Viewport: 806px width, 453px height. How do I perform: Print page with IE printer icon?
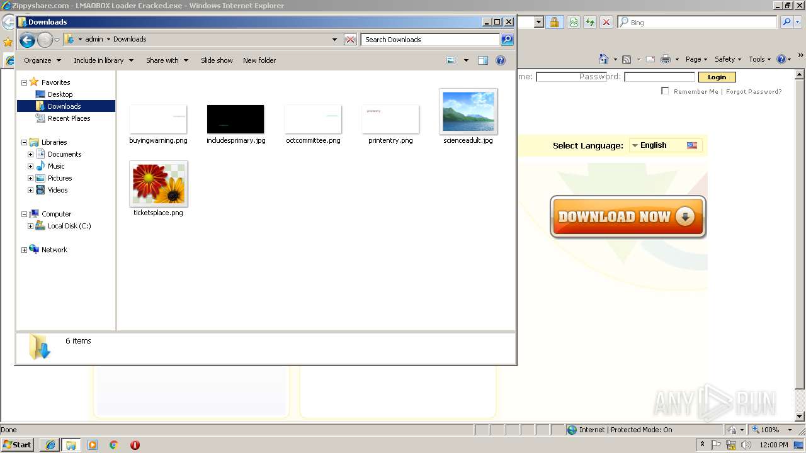click(x=666, y=59)
